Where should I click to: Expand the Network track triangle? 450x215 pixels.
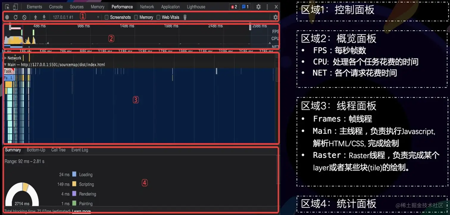5,58
